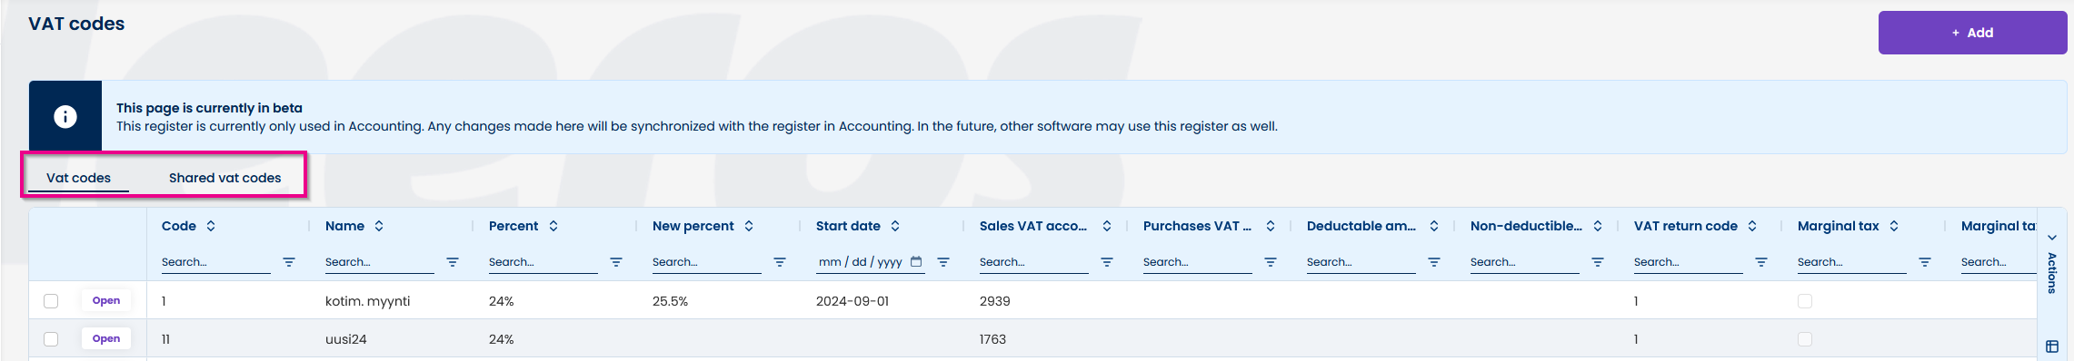Click the beta info icon

click(x=65, y=116)
